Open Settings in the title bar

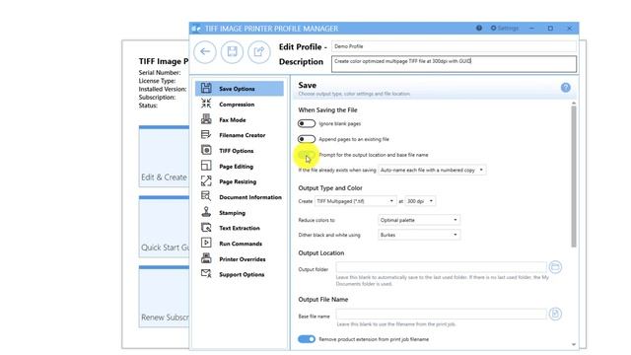pyautogui.click(x=505, y=29)
